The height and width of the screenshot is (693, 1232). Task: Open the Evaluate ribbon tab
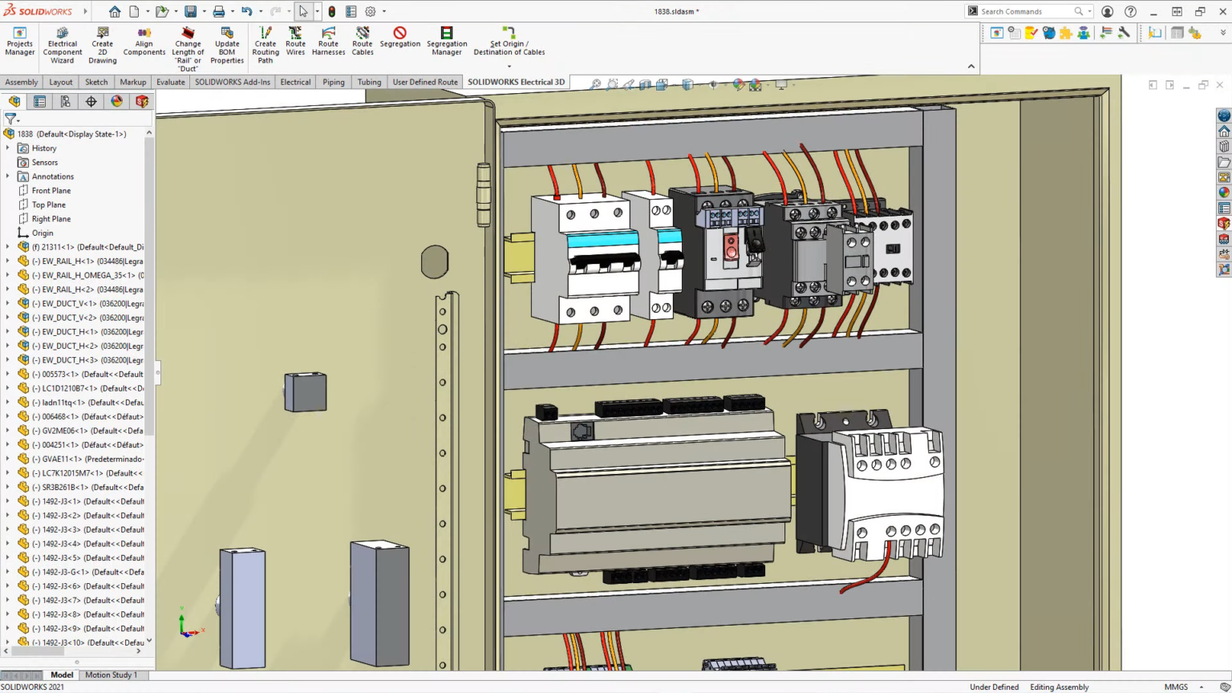click(x=170, y=81)
